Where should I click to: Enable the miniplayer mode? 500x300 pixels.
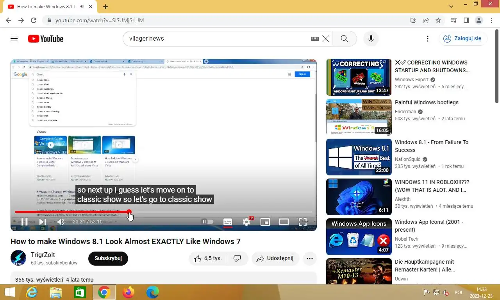(265, 222)
